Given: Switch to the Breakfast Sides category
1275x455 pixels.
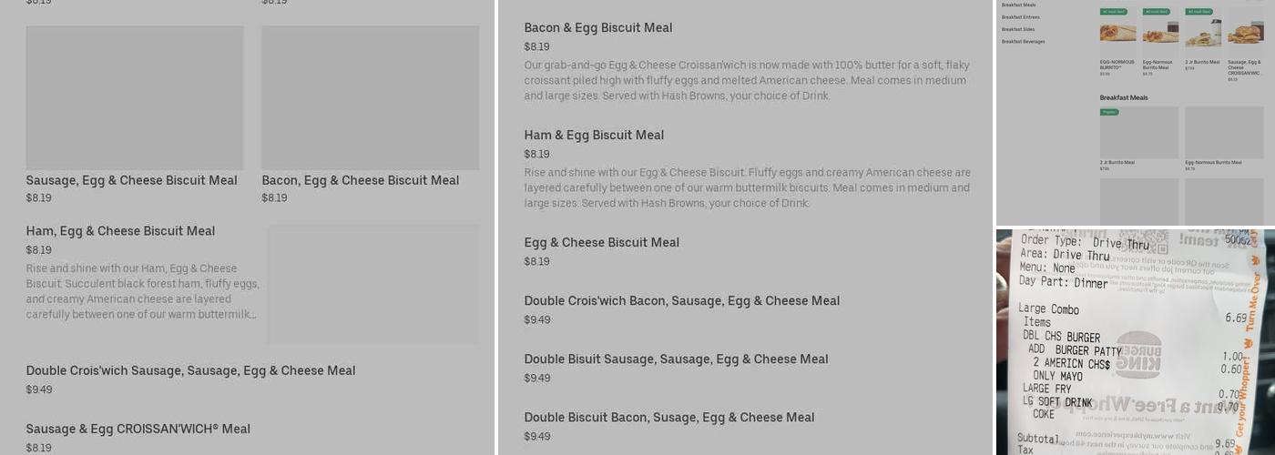Looking at the screenshot, I should [1018, 29].
